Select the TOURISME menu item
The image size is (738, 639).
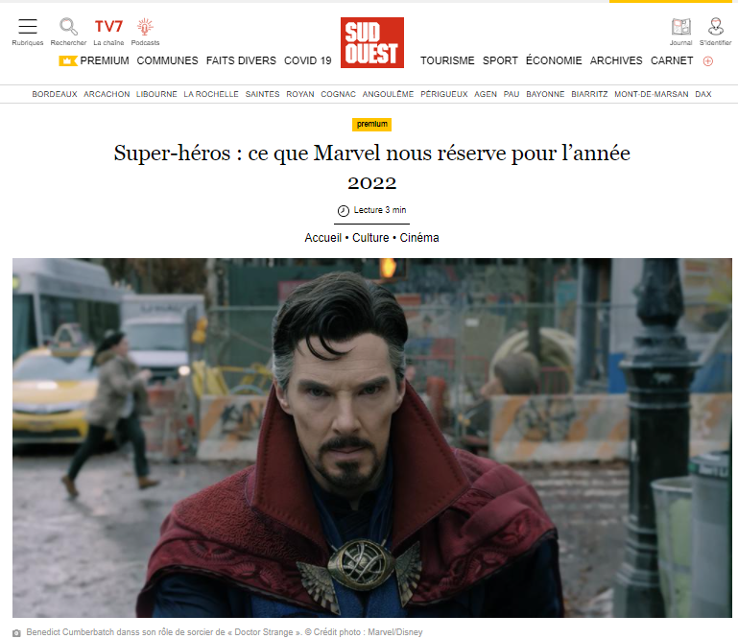(447, 60)
